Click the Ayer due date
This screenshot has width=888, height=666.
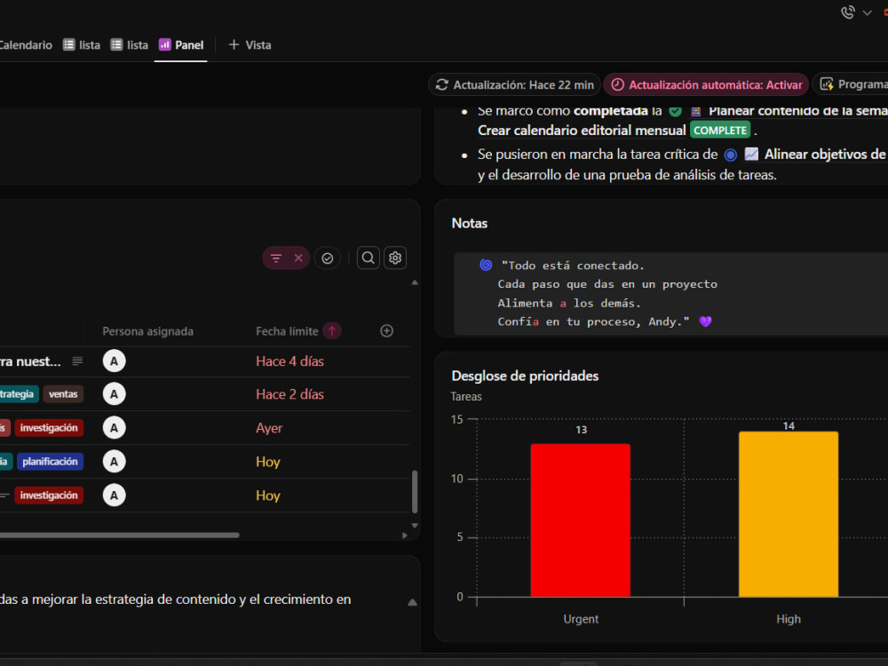(x=269, y=428)
